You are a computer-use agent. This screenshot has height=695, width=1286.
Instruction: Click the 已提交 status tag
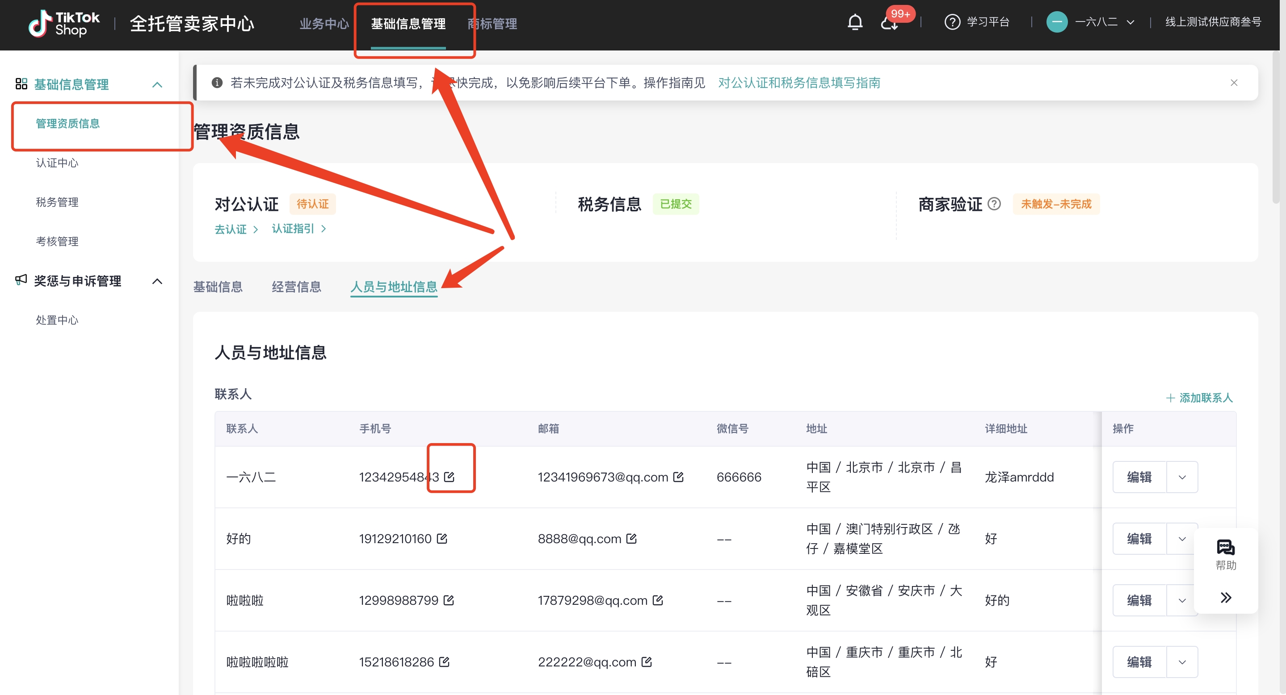click(x=676, y=204)
